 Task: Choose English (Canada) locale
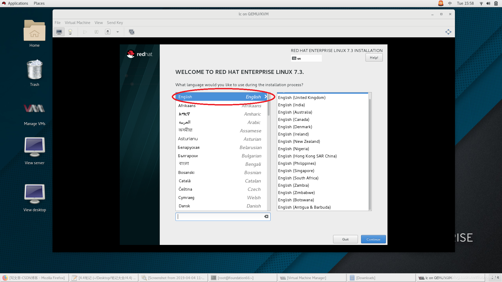point(322,120)
